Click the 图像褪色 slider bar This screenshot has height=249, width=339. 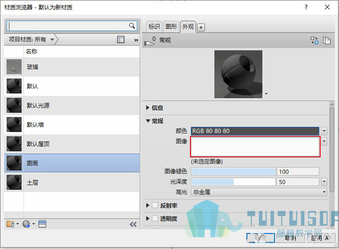coord(233,171)
